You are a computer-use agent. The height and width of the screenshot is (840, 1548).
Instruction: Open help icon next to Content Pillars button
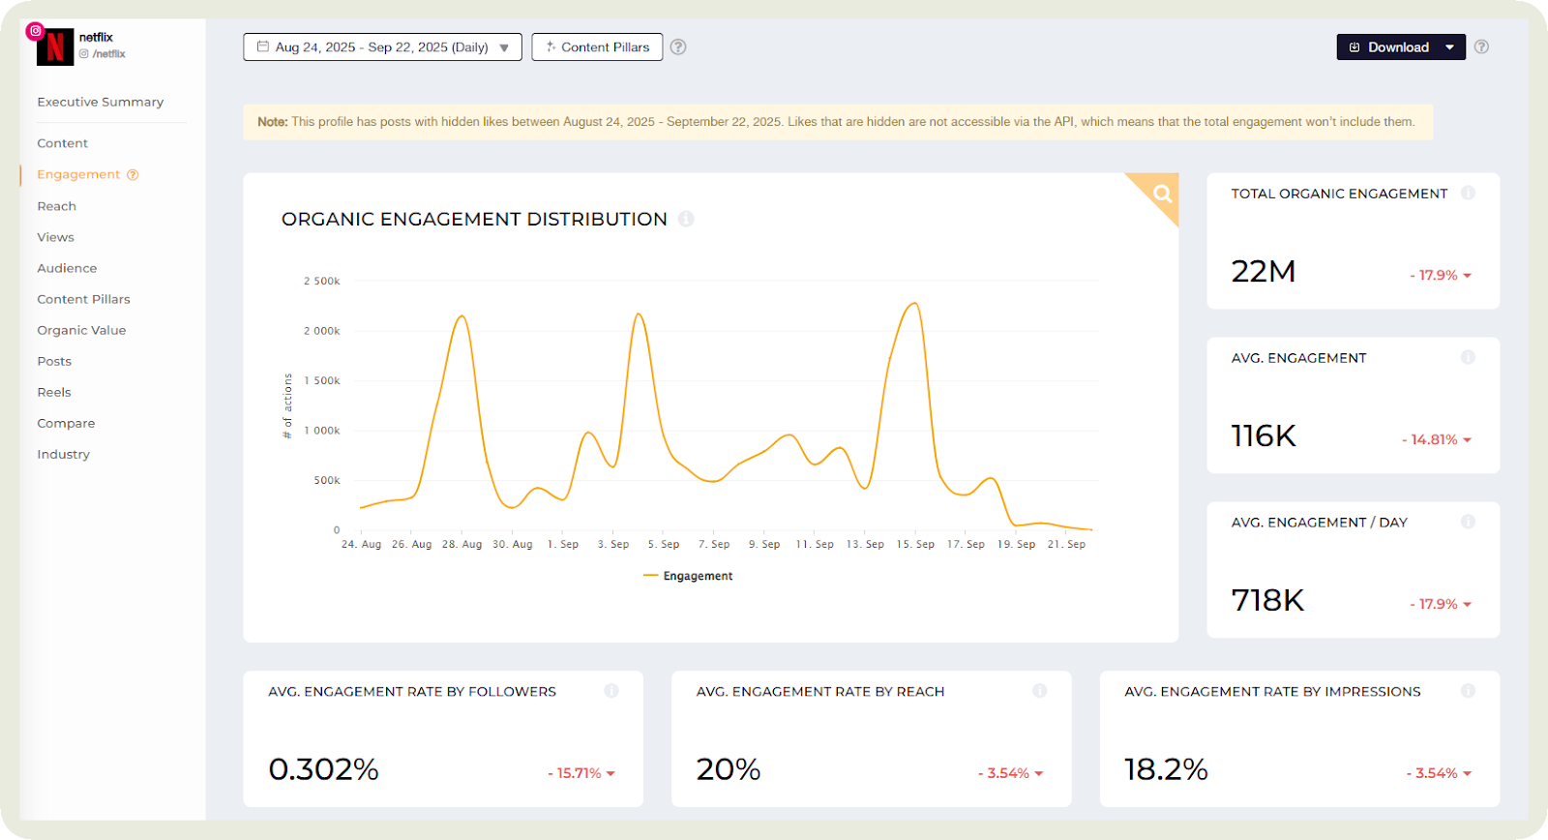[x=678, y=47]
